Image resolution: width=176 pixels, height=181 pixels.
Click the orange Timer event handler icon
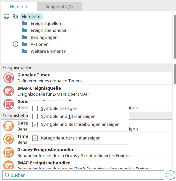point(9,139)
